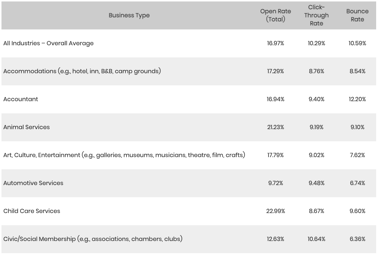The width and height of the screenshot is (378, 255).
Task: Click Art, Culture bounce rate 7.62%
Action: [357, 155]
